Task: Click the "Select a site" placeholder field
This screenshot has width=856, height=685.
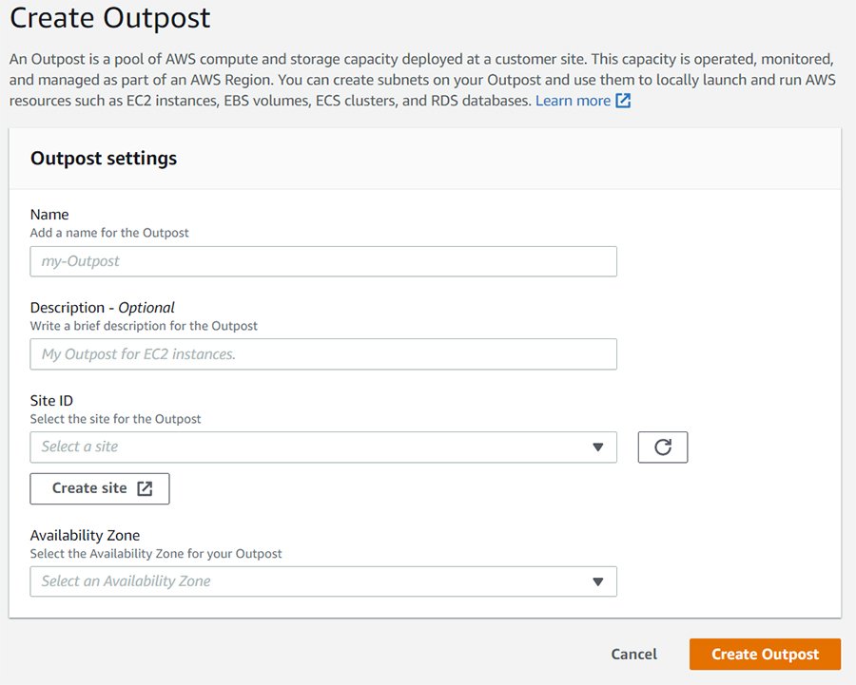Action: click(x=285, y=447)
